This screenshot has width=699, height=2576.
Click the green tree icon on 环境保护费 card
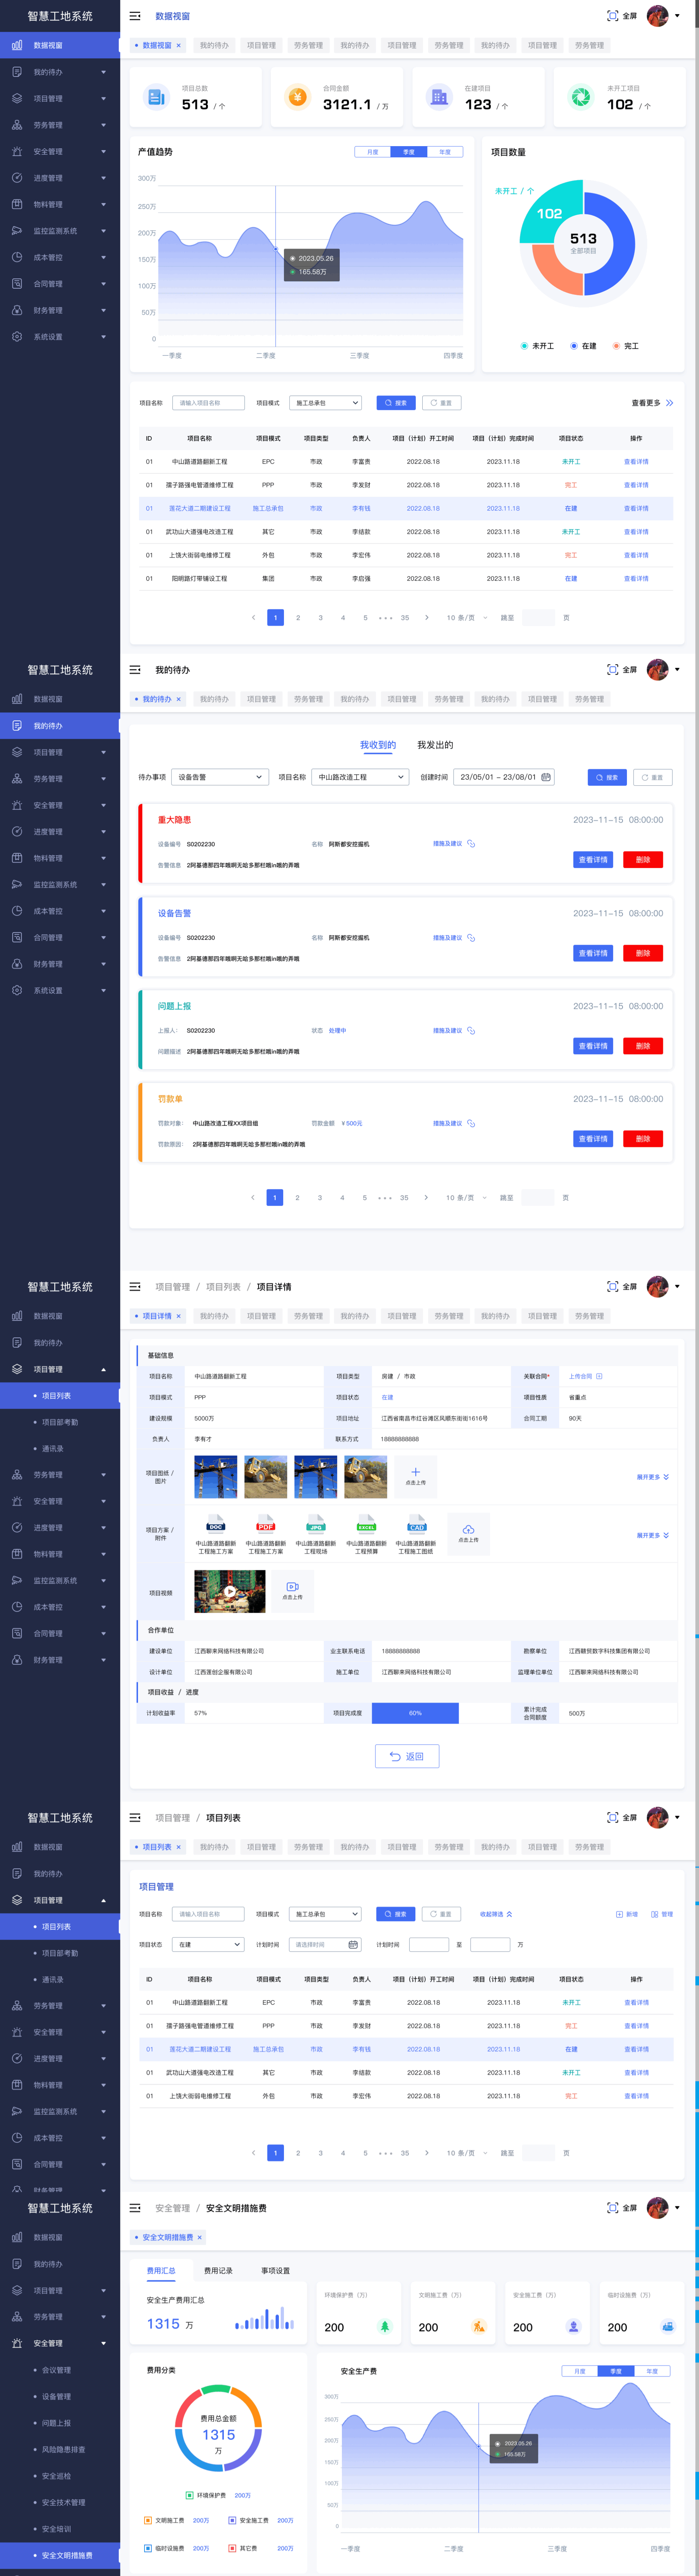pyautogui.click(x=384, y=2327)
